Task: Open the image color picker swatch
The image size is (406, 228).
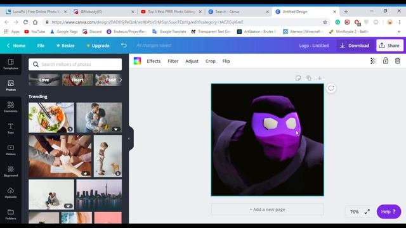Action: coord(137,61)
